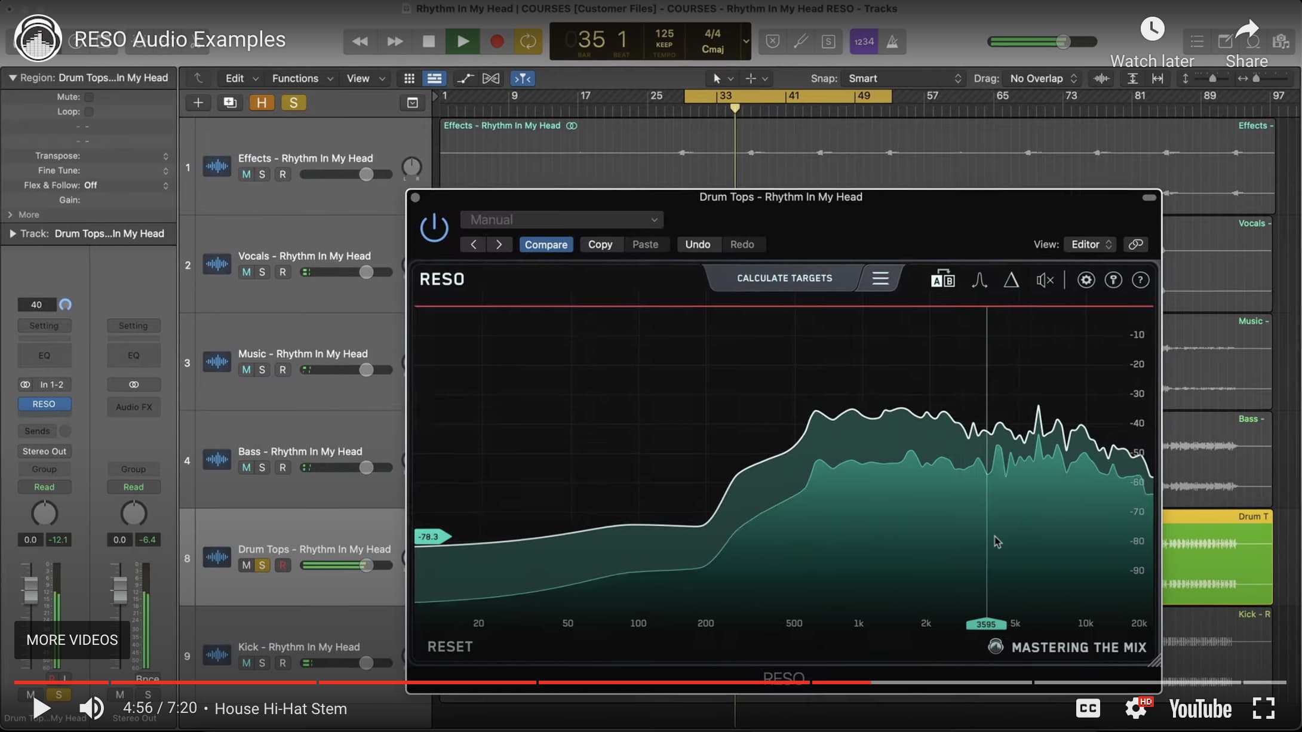The image size is (1302, 732).
Task: Click CALCULATE TARGETS in RESO
Action: pos(784,278)
